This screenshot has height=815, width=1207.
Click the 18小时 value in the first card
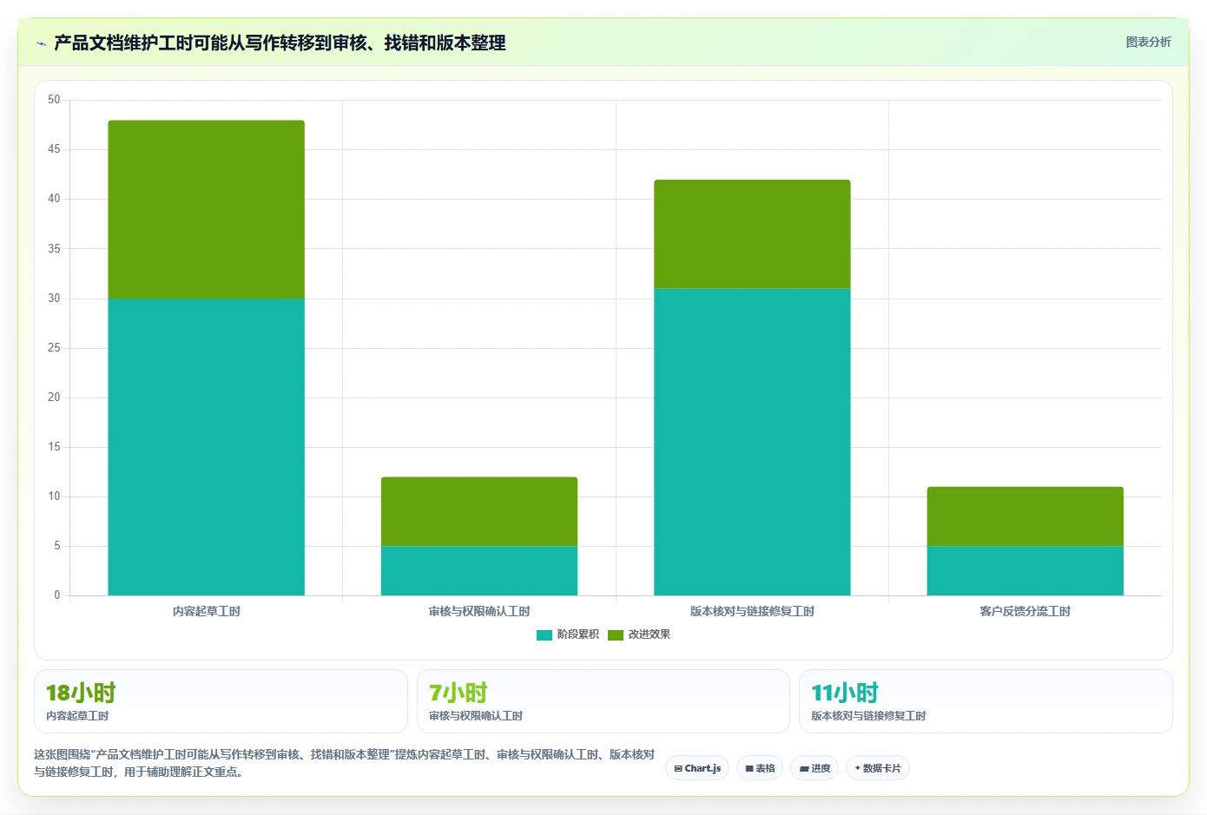click(81, 693)
